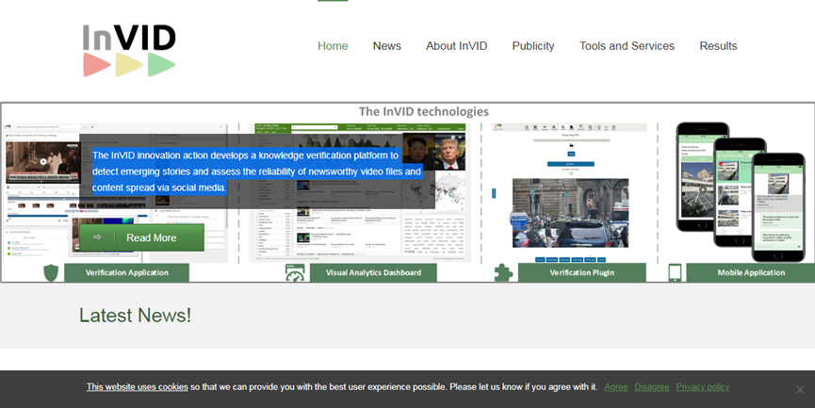Select the Verification Application label
Viewport: 815px width, 408px height.
coord(127,272)
